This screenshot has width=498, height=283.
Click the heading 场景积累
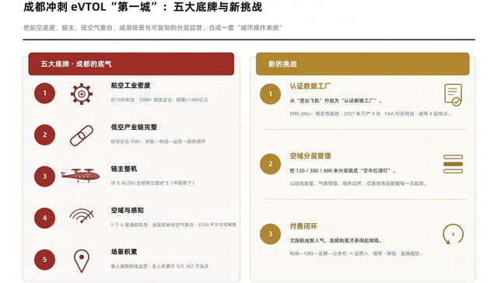124,252
